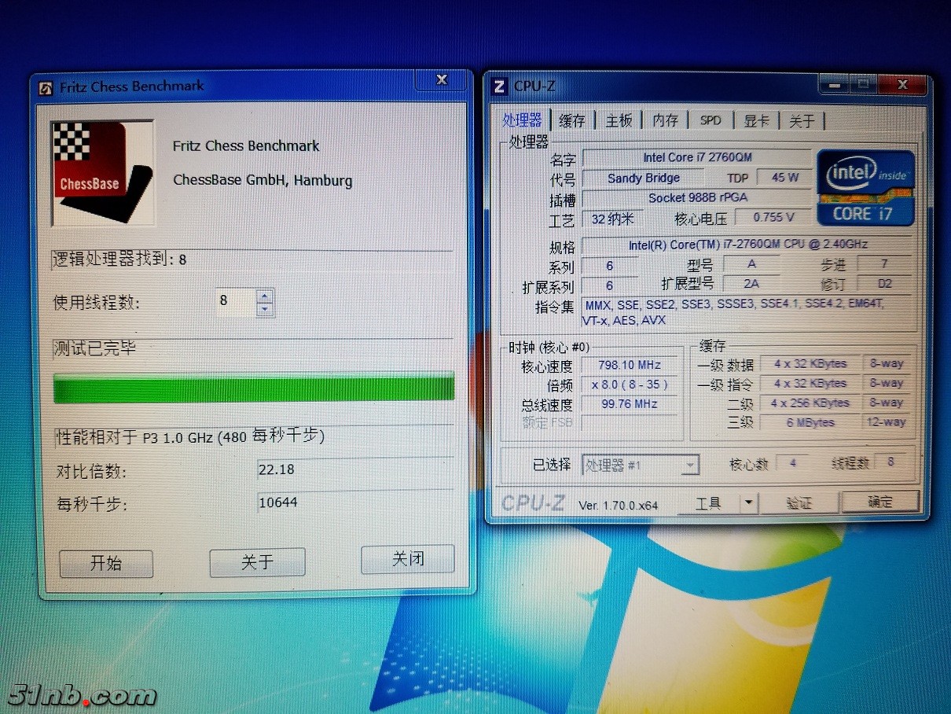Open the 主板 tab

[619, 120]
